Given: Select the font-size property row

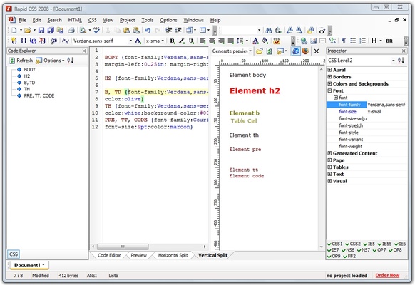Looking at the screenshot, I should click(x=367, y=112).
